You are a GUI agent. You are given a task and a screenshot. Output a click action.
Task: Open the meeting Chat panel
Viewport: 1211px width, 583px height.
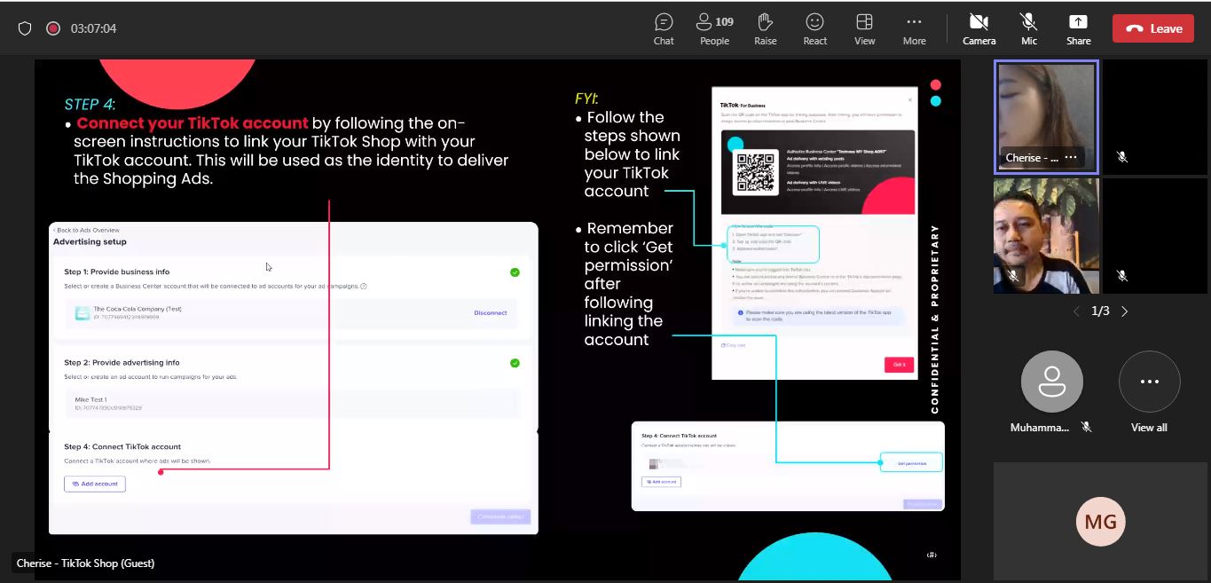664,28
